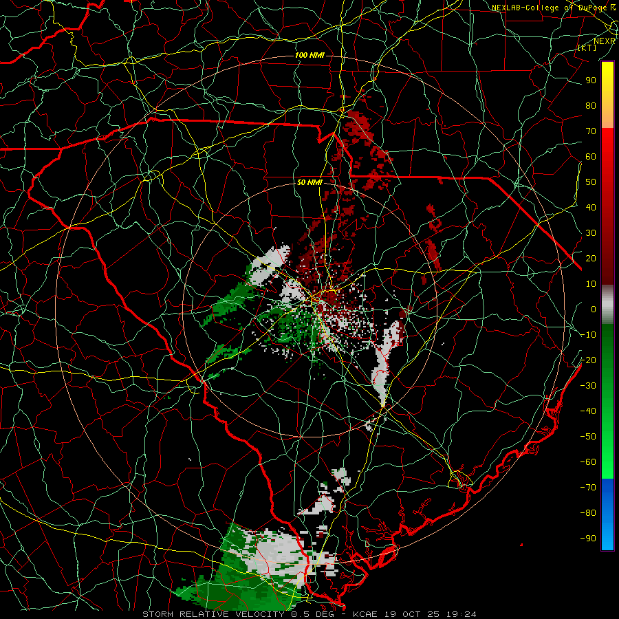Viewport: 619px width, 619px height.
Task: Click the blue segment of the velocity color bar
Action: pyautogui.click(x=607, y=514)
